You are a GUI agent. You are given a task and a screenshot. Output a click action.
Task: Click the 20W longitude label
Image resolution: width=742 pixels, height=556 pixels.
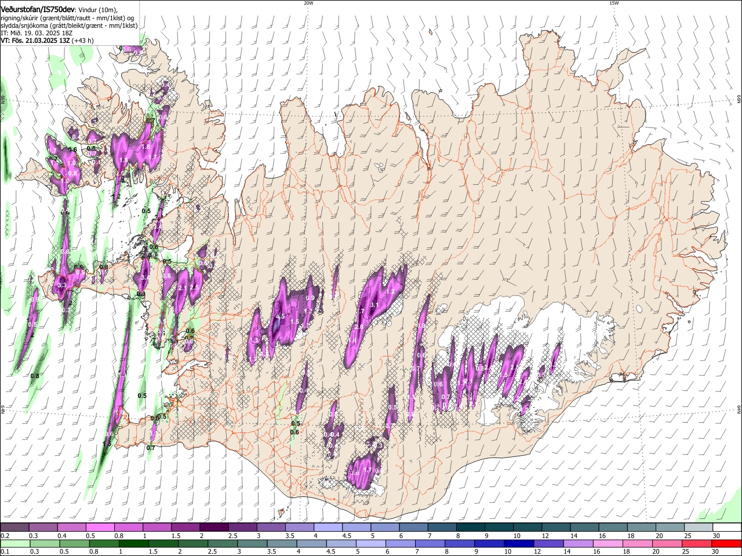pyautogui.click(x=308, y=3)
